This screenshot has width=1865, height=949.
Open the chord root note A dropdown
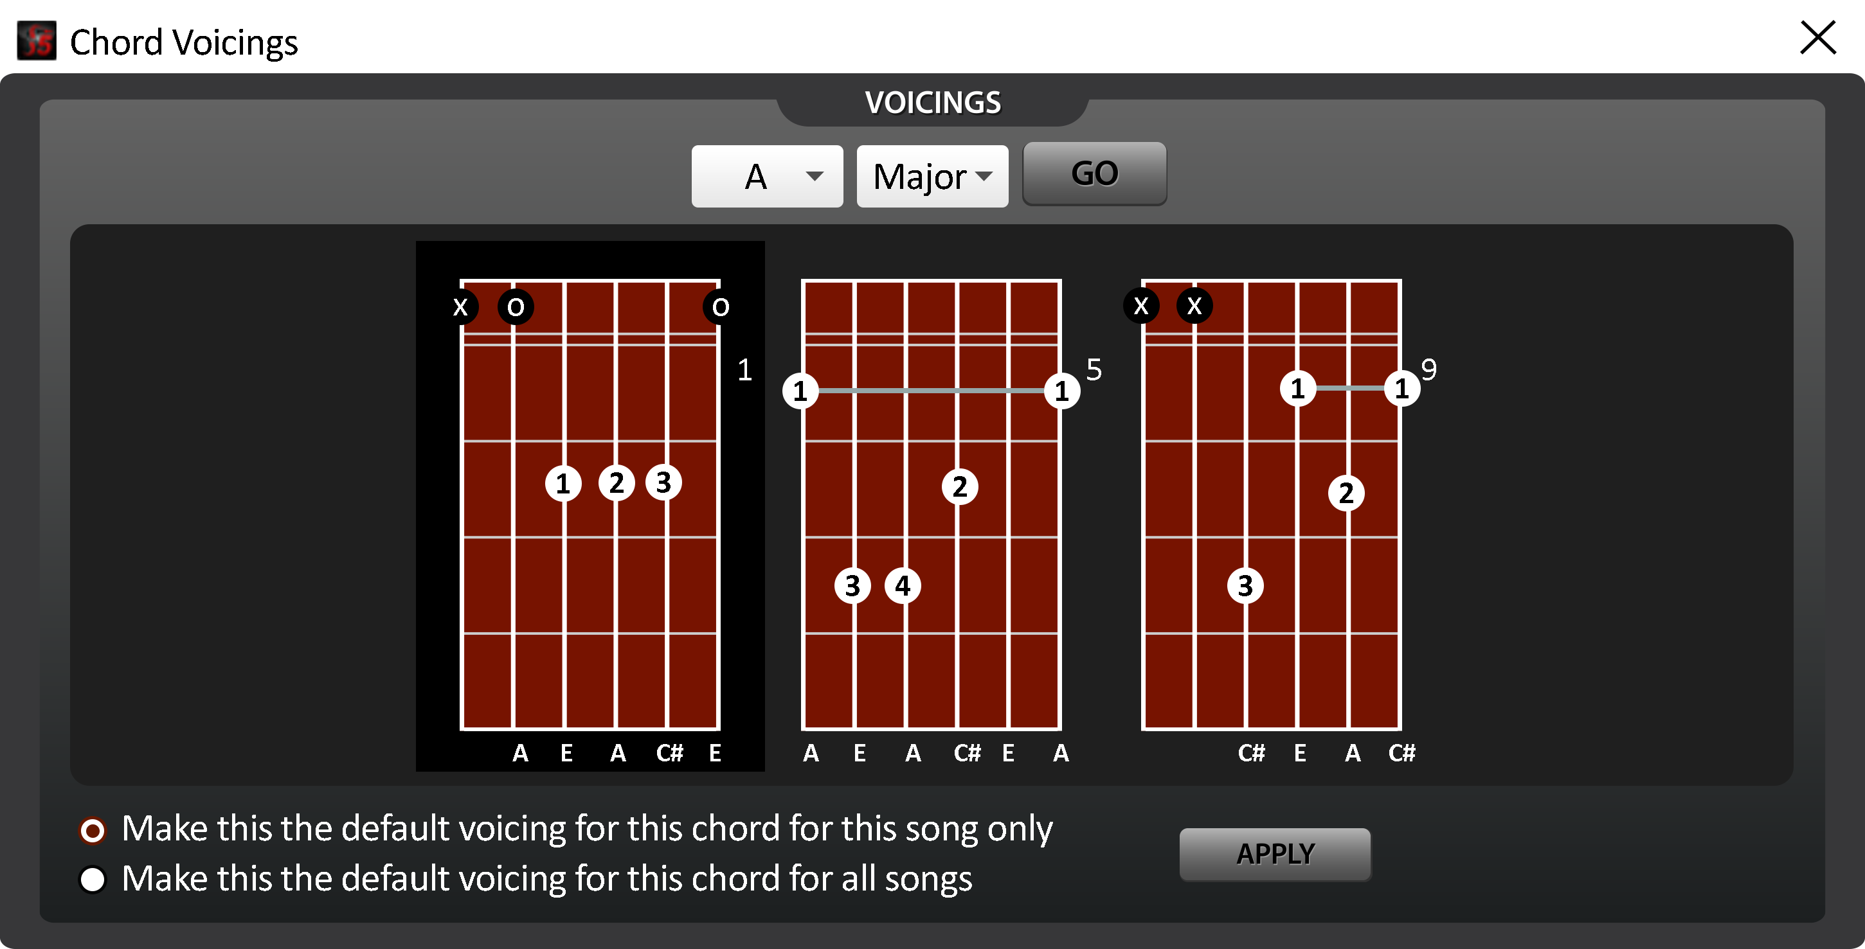(767, 177)
